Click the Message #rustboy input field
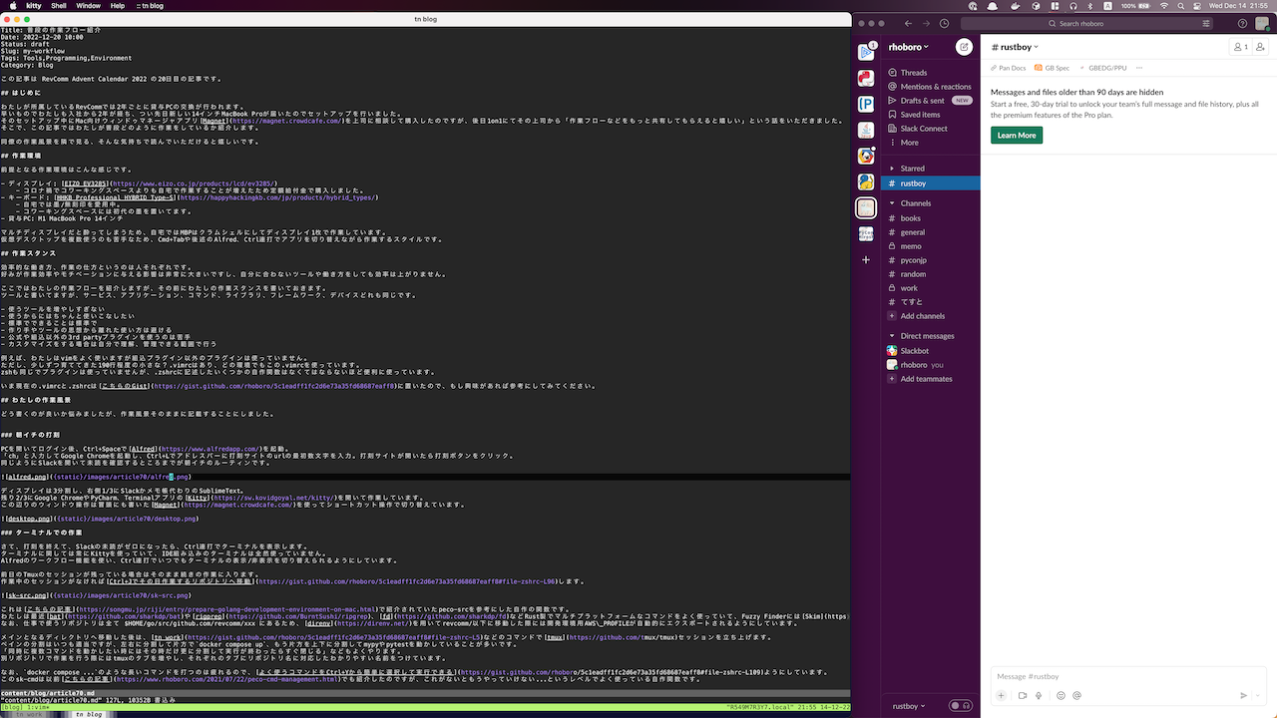This screenshot has width=1277, height=718. click(1127, 676)
